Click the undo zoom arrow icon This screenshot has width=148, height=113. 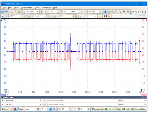pyautogui.click(x=124, y=12)
